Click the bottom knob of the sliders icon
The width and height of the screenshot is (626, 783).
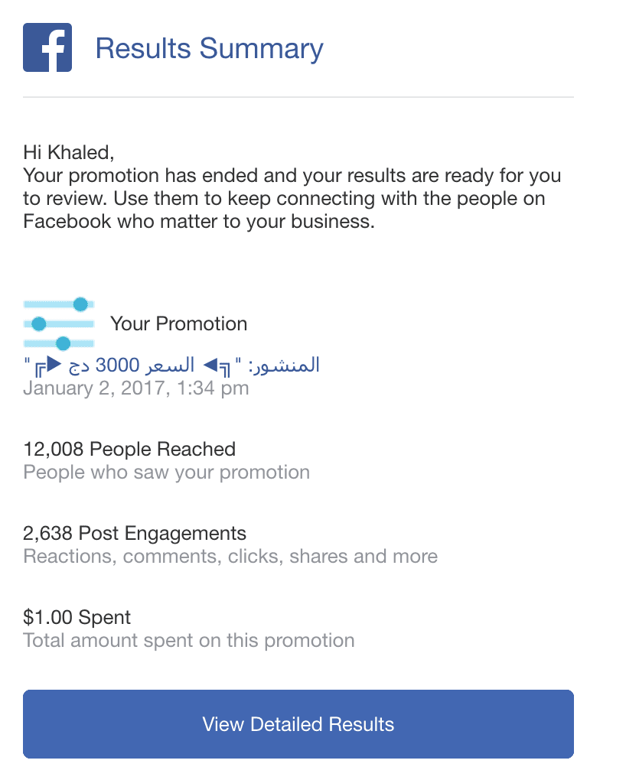[64, 343]
